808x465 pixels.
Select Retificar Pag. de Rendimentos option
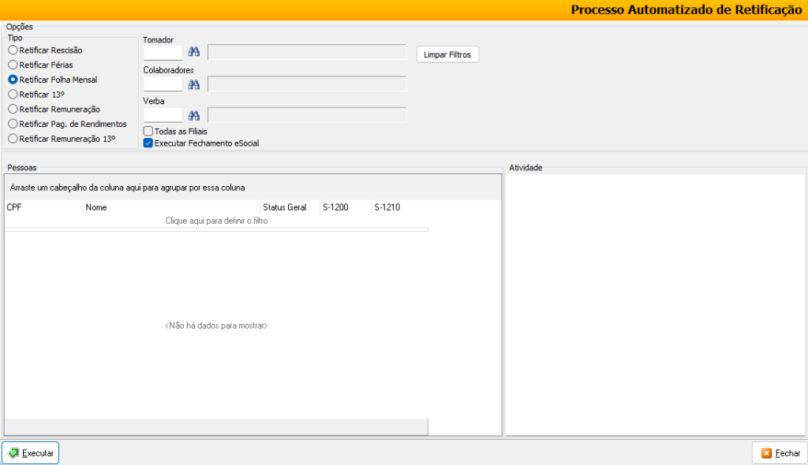pyautogui.click(x=13, y=124)
